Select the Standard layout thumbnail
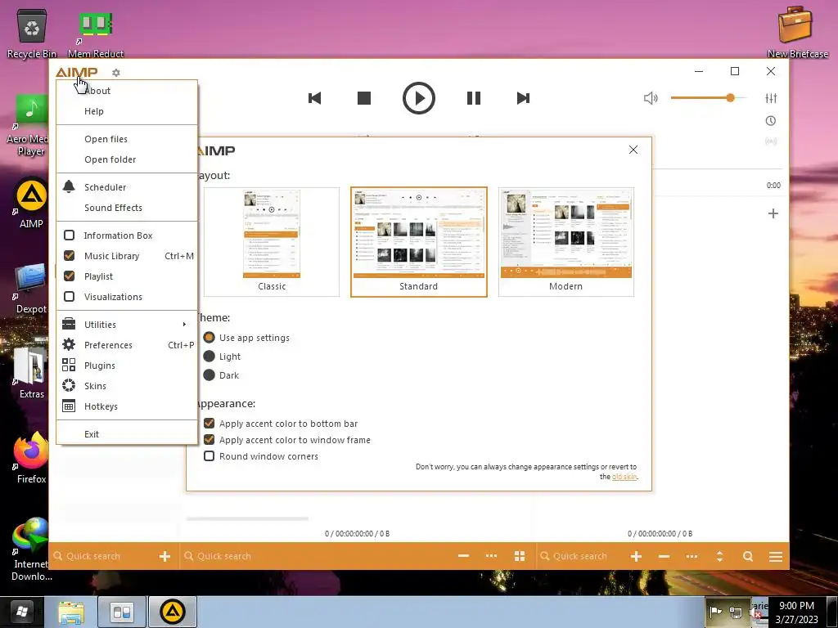 pos(418,242)
